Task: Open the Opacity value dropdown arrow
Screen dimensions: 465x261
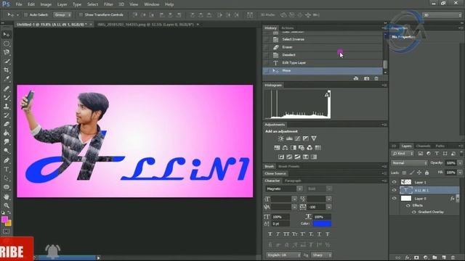Action: tap(460, 163)
